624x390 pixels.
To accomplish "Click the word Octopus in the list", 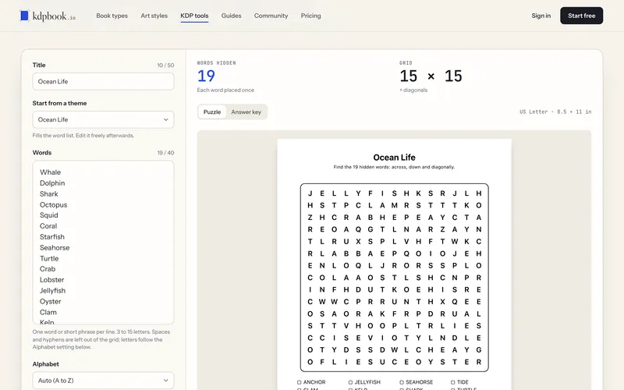I will [x=53, y=204].
